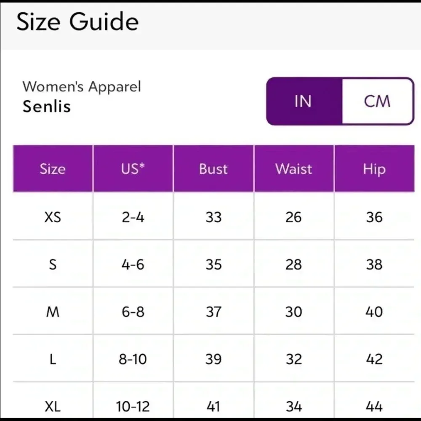This screenshot has height=421, width=421.
Task: Click the Size Guide title
Action: point(77,22)
